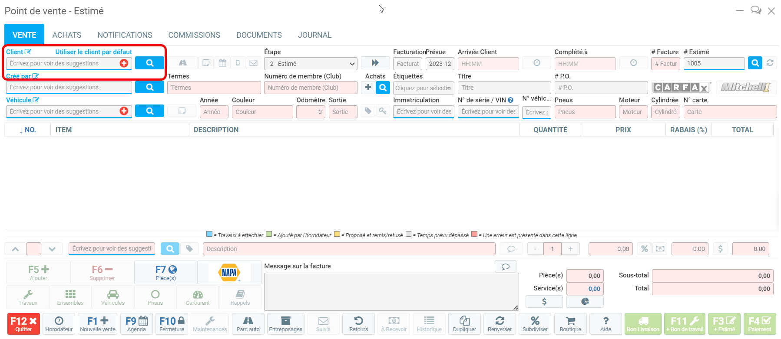Click the CARFAX logo button
Viewport: 781px width, 339px height.
(x=681, y=88)
